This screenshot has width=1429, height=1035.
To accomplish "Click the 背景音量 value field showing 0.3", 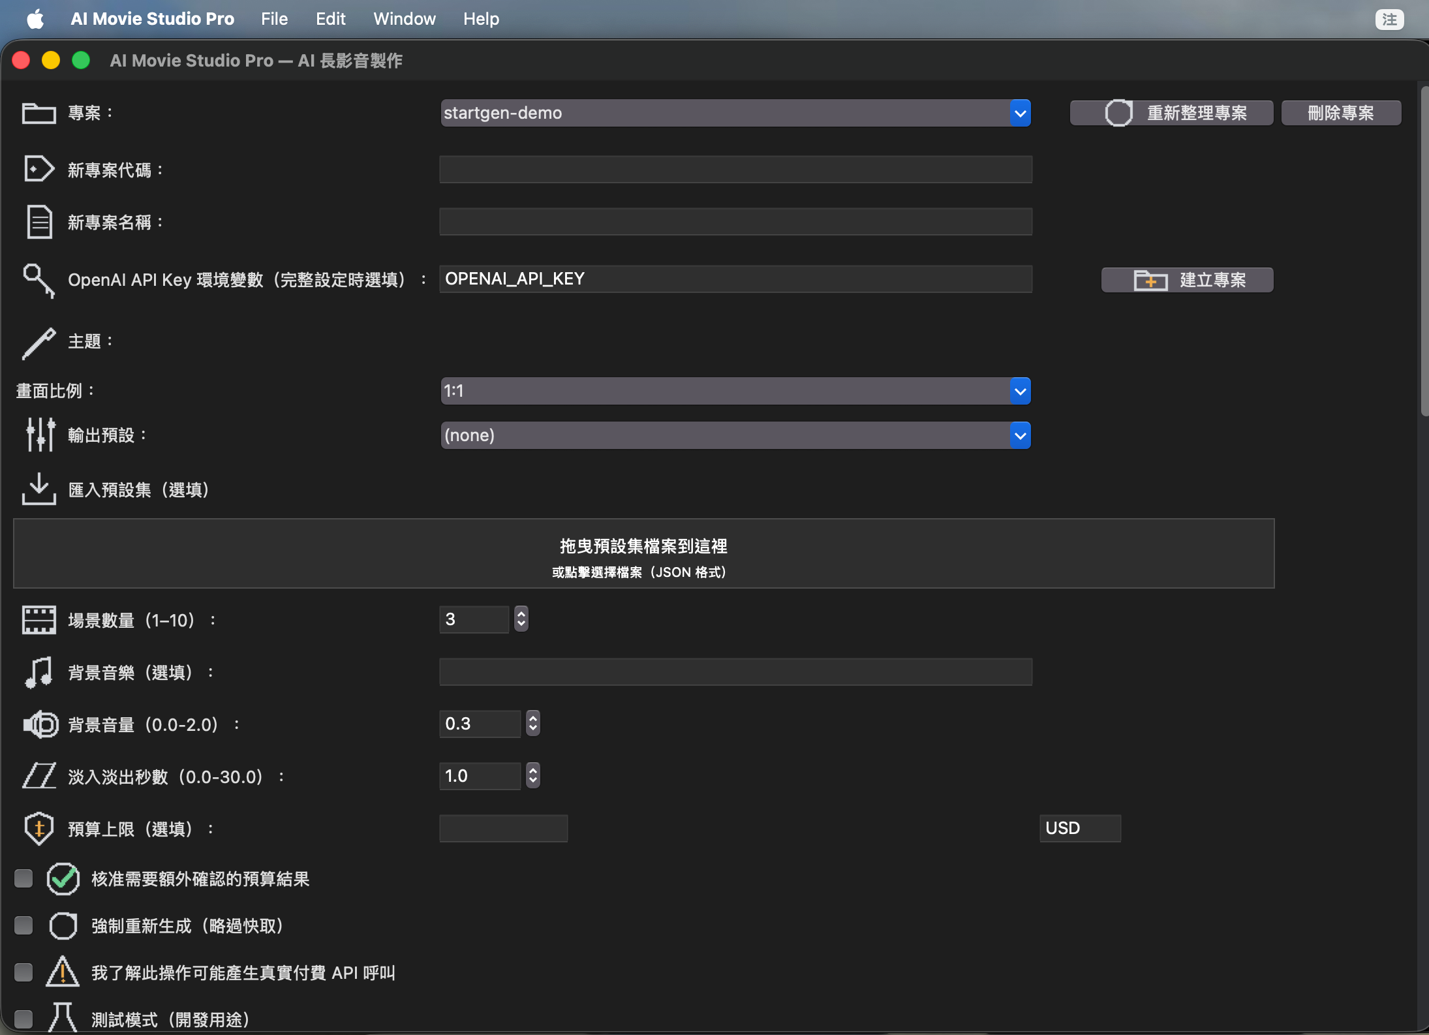I will pyautogui.click(x=480, y=724).
